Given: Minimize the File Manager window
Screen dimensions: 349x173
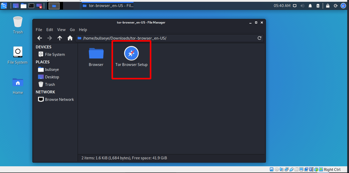Looking at the screenshot, I should click(x=250, y=22).
